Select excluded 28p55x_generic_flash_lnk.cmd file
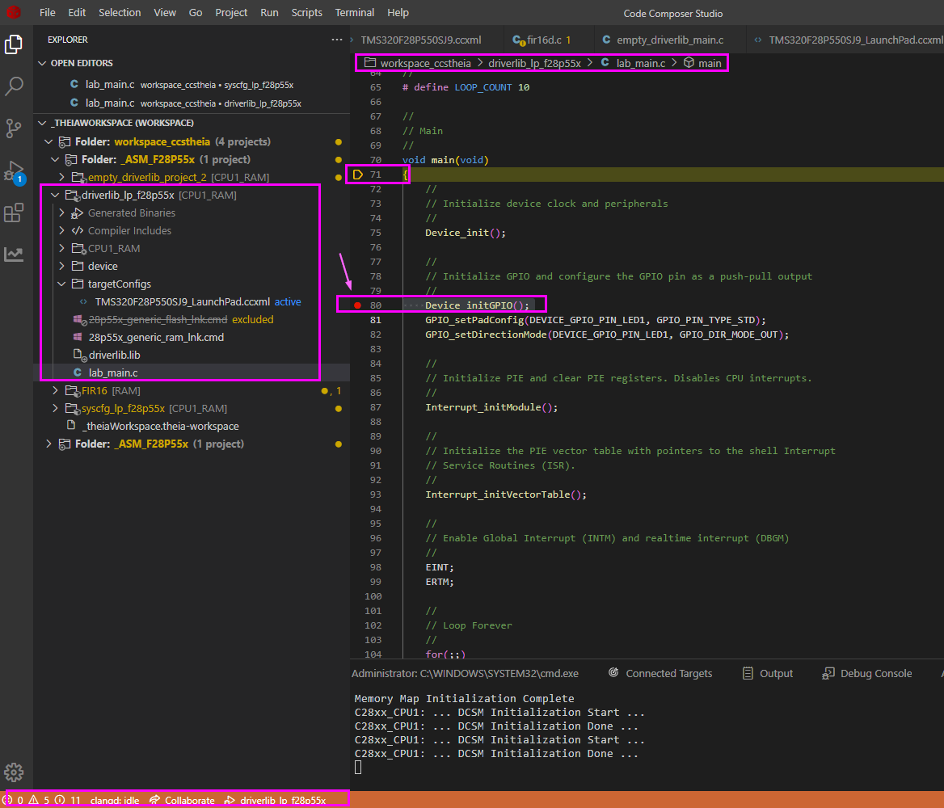The height and width of the screenshot is (808, 944). [x=192, y=320]
